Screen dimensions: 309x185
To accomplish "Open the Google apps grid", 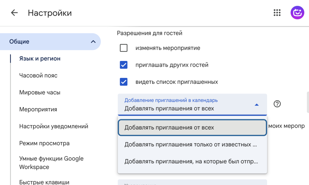I will (x=277, y=13).
